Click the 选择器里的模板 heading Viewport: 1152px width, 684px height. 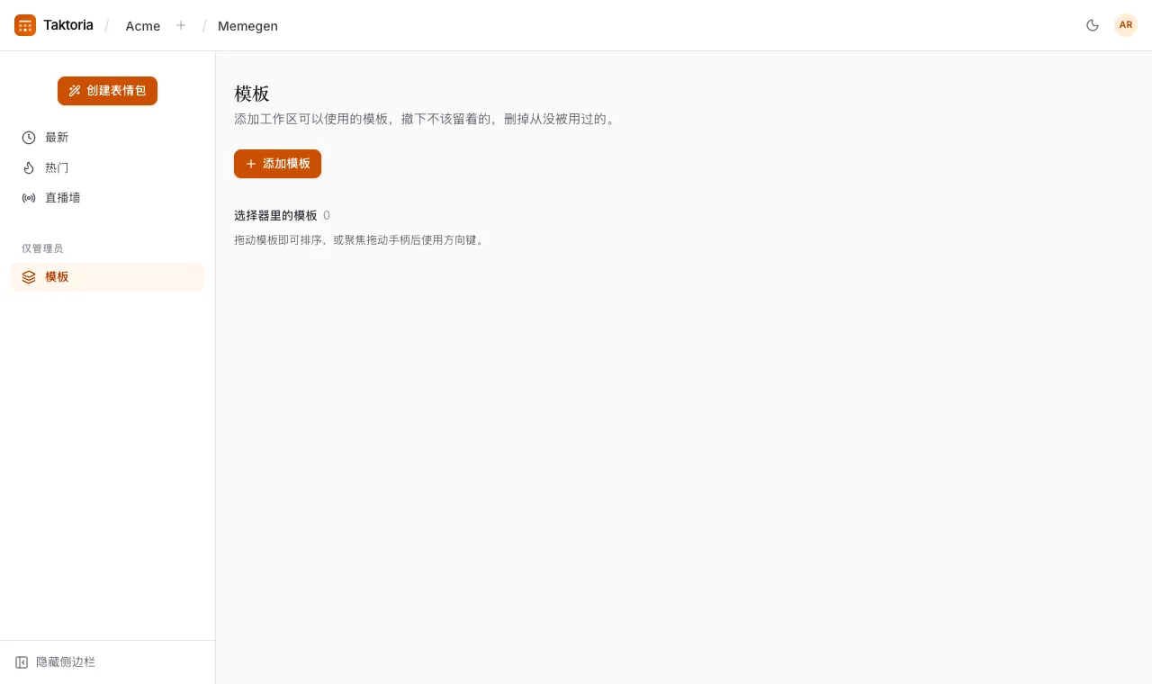(x=275, y=216)
